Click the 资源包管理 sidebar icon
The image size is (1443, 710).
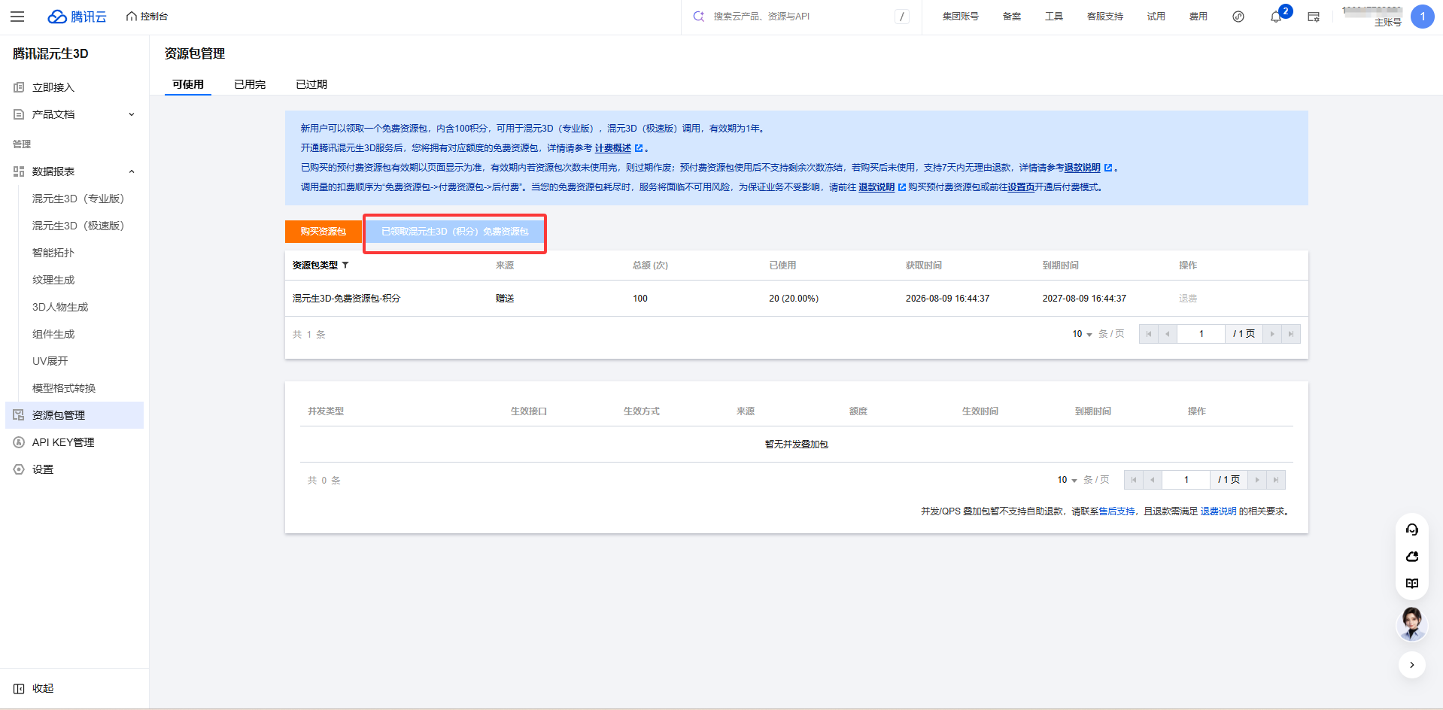click(x=19, y=415)
